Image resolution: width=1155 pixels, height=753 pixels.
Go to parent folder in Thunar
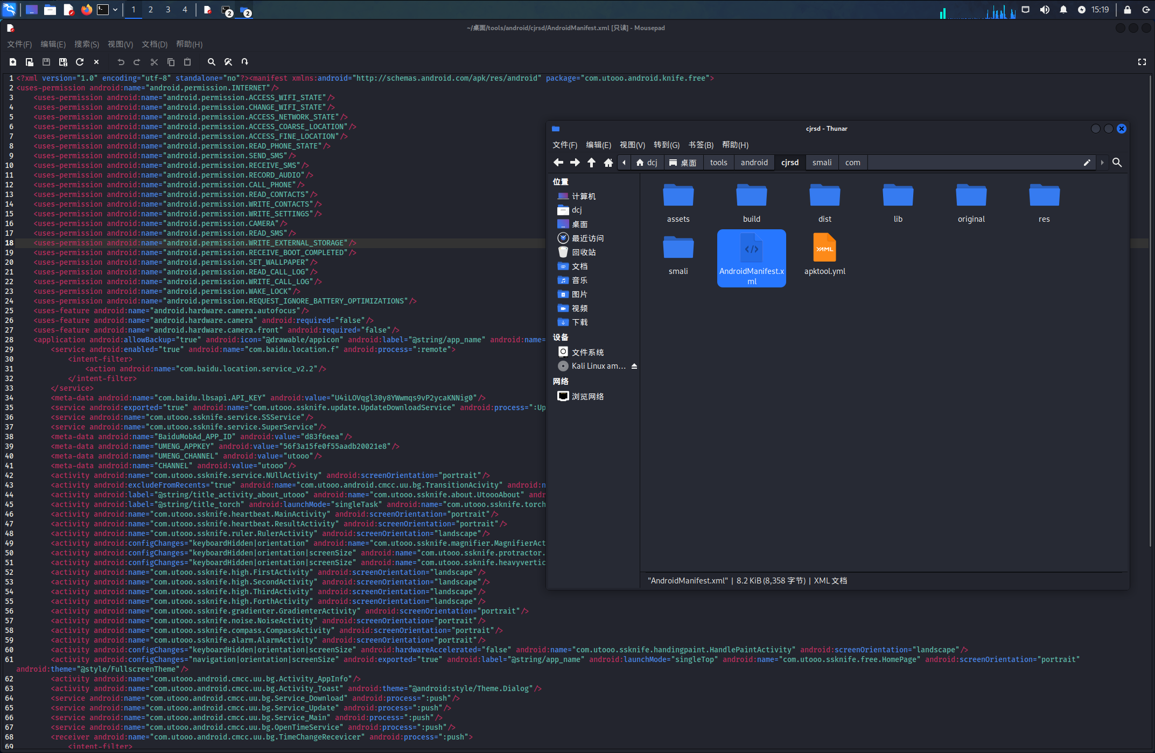click(591, 163)
